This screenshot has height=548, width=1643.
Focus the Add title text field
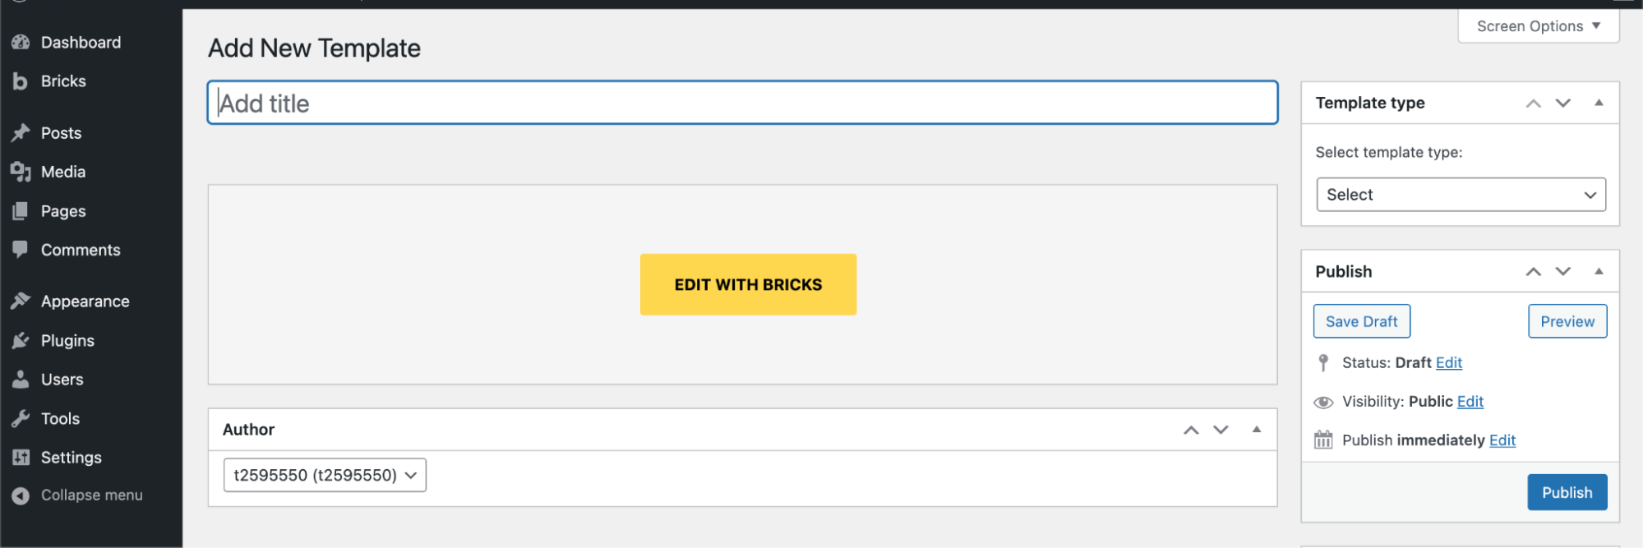point(742,104)
